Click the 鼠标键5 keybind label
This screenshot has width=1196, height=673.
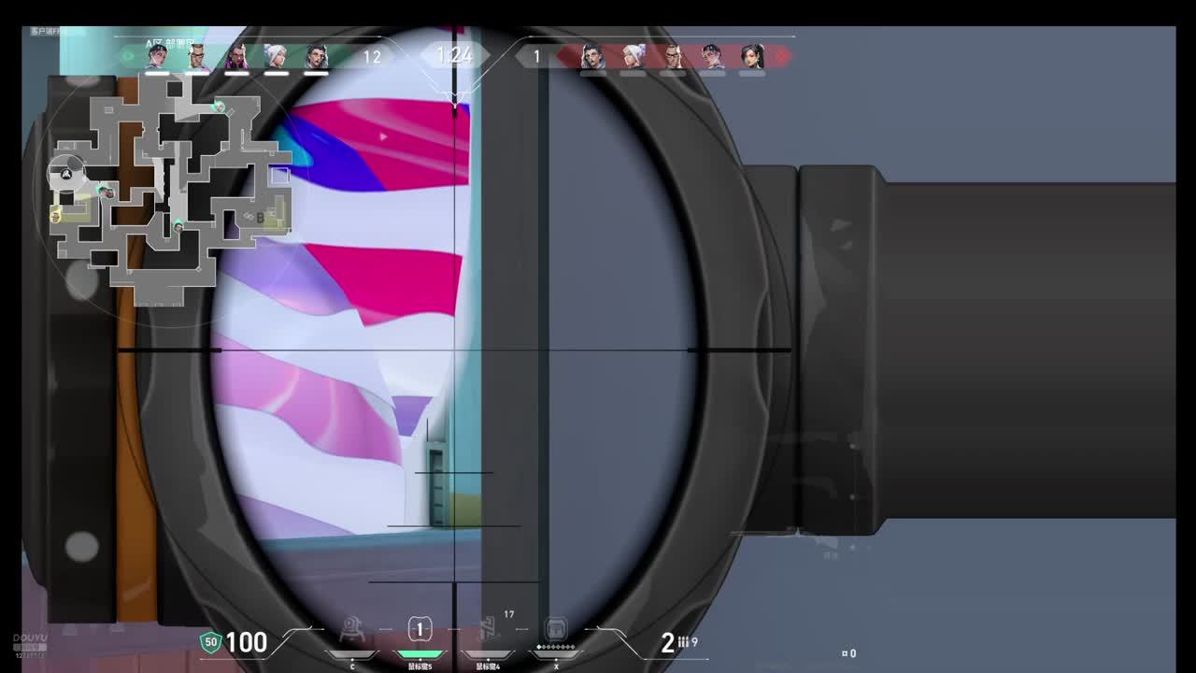[x=420, y=666]
